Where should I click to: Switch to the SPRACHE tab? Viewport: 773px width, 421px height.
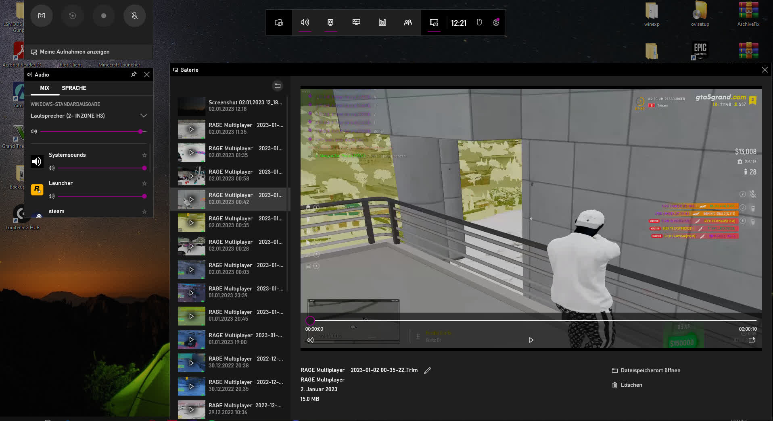74,88
